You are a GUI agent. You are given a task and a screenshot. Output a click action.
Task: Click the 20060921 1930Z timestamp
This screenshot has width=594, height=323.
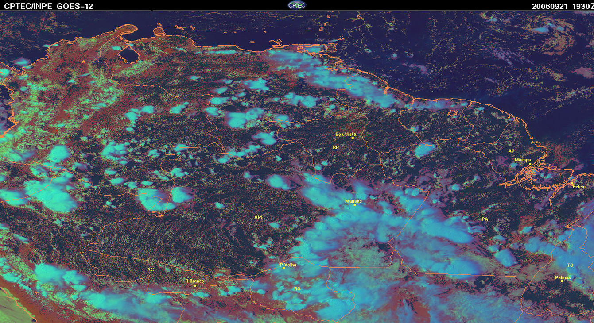point(562,6)
